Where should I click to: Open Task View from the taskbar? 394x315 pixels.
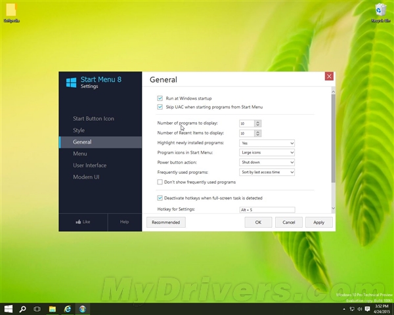pyautogui.click(x=37, y=309)
